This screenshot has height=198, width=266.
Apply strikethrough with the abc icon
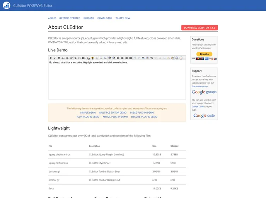(63, 58)
